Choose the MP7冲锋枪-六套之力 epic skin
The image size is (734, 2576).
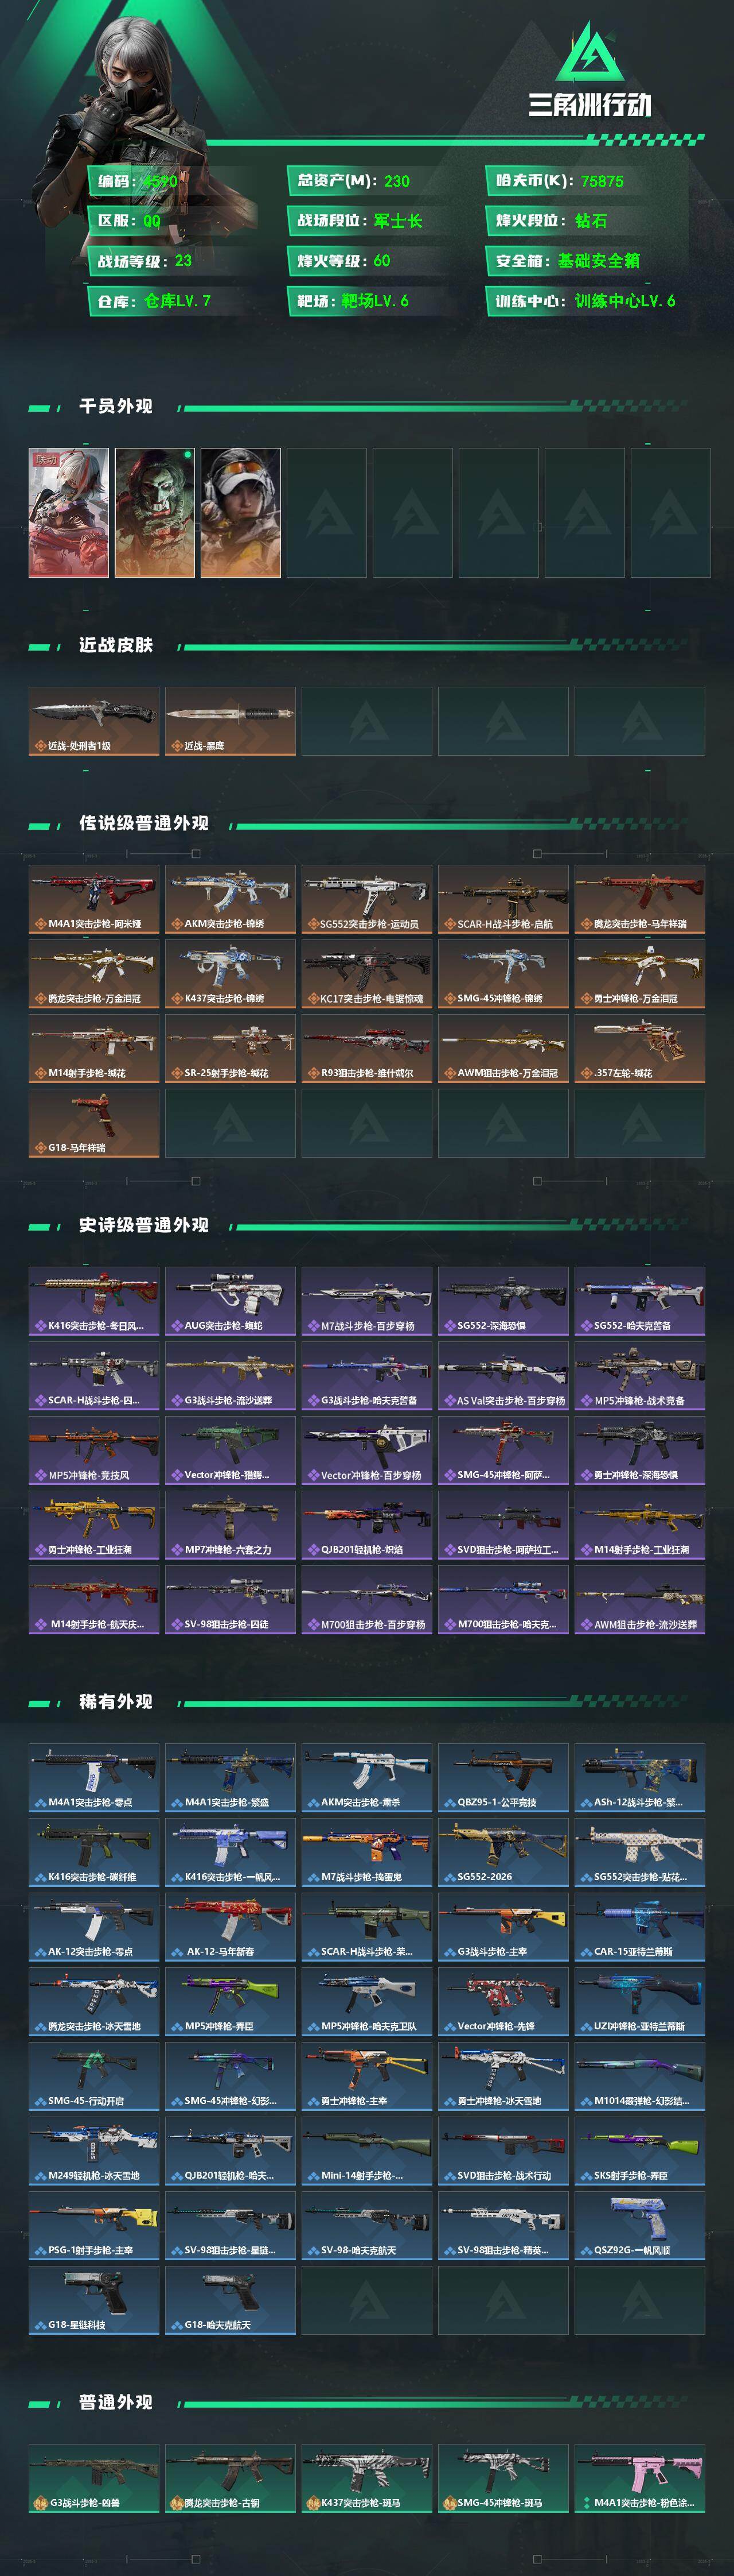(x=230, y=1525)
